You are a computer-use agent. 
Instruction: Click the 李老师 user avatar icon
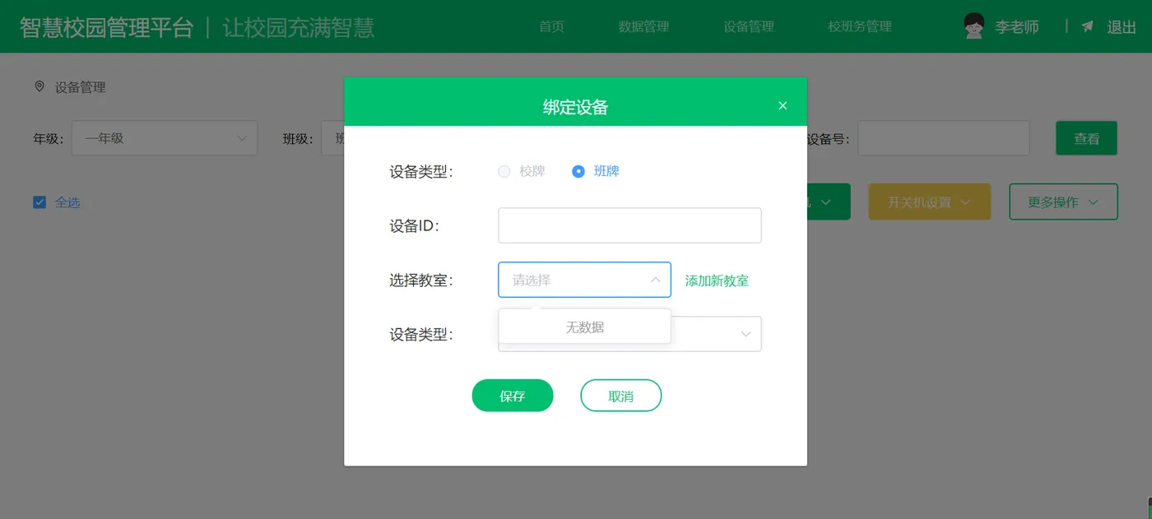[974, 26]
